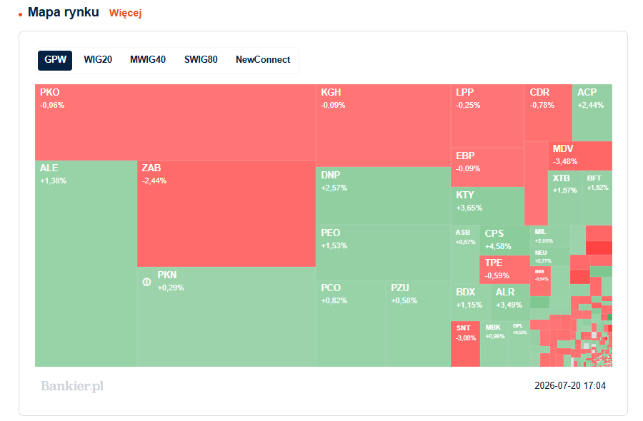Open the SWIG80 tab

click(201, 60)
